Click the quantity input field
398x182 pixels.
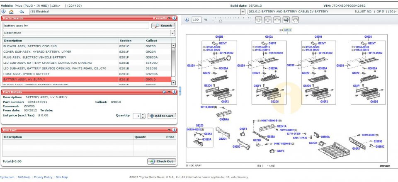click(137, 116)
